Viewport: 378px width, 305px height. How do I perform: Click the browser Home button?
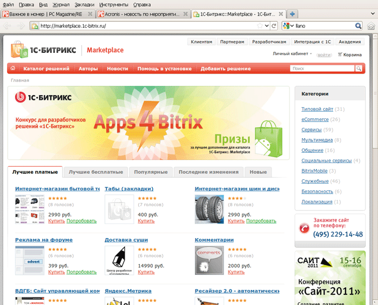coord(370,25)
